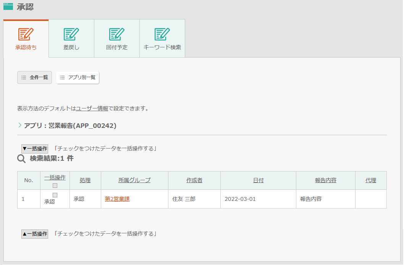
Task: Click the 住友 三郎 cell
Action: click(194, 199)
